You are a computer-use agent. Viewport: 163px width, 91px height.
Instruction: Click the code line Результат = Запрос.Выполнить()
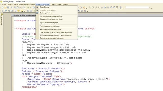43,69
